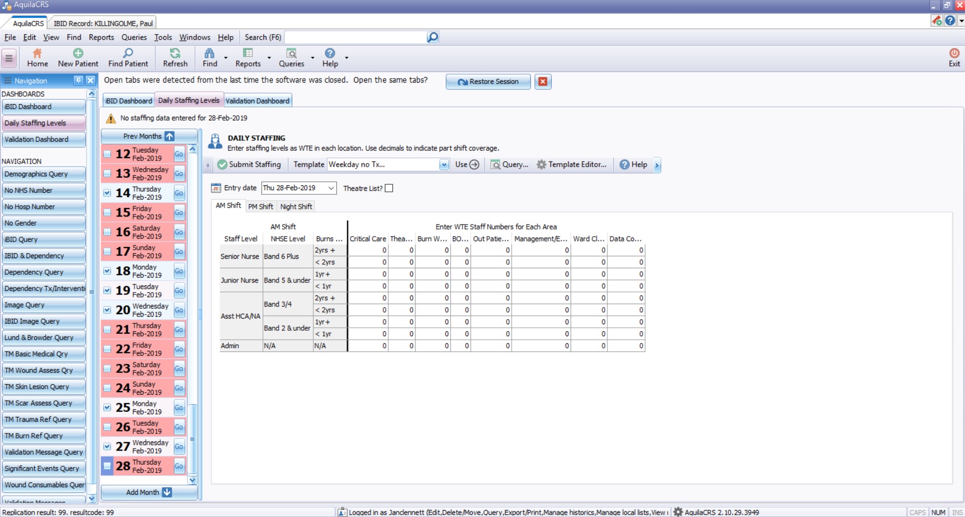Viewport: 965px width, 517px height.
Task: Click the Exit power icon
Action: [x=954, y=53]
